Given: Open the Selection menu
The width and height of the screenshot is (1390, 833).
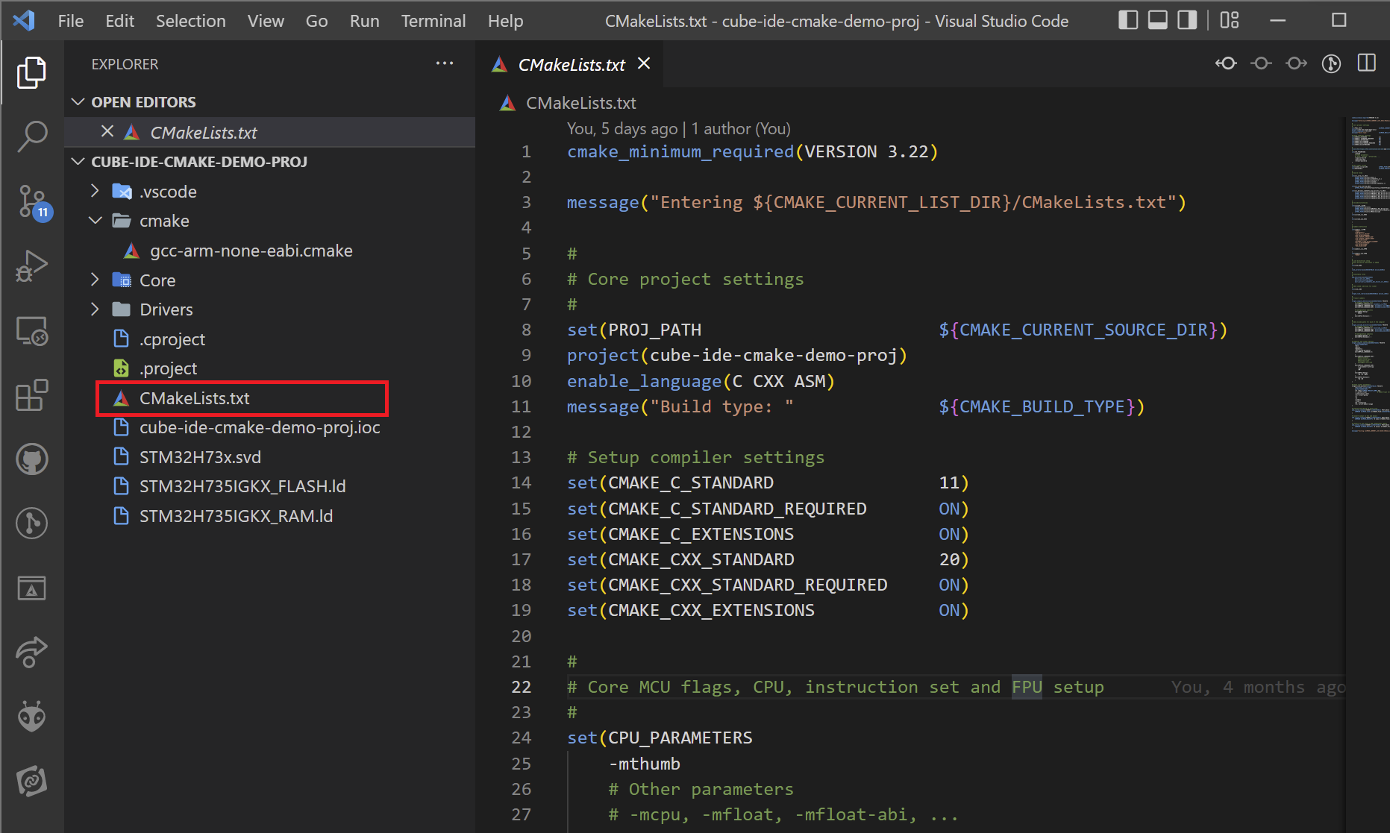Looking at the screenshot, I should click(191, 21).
